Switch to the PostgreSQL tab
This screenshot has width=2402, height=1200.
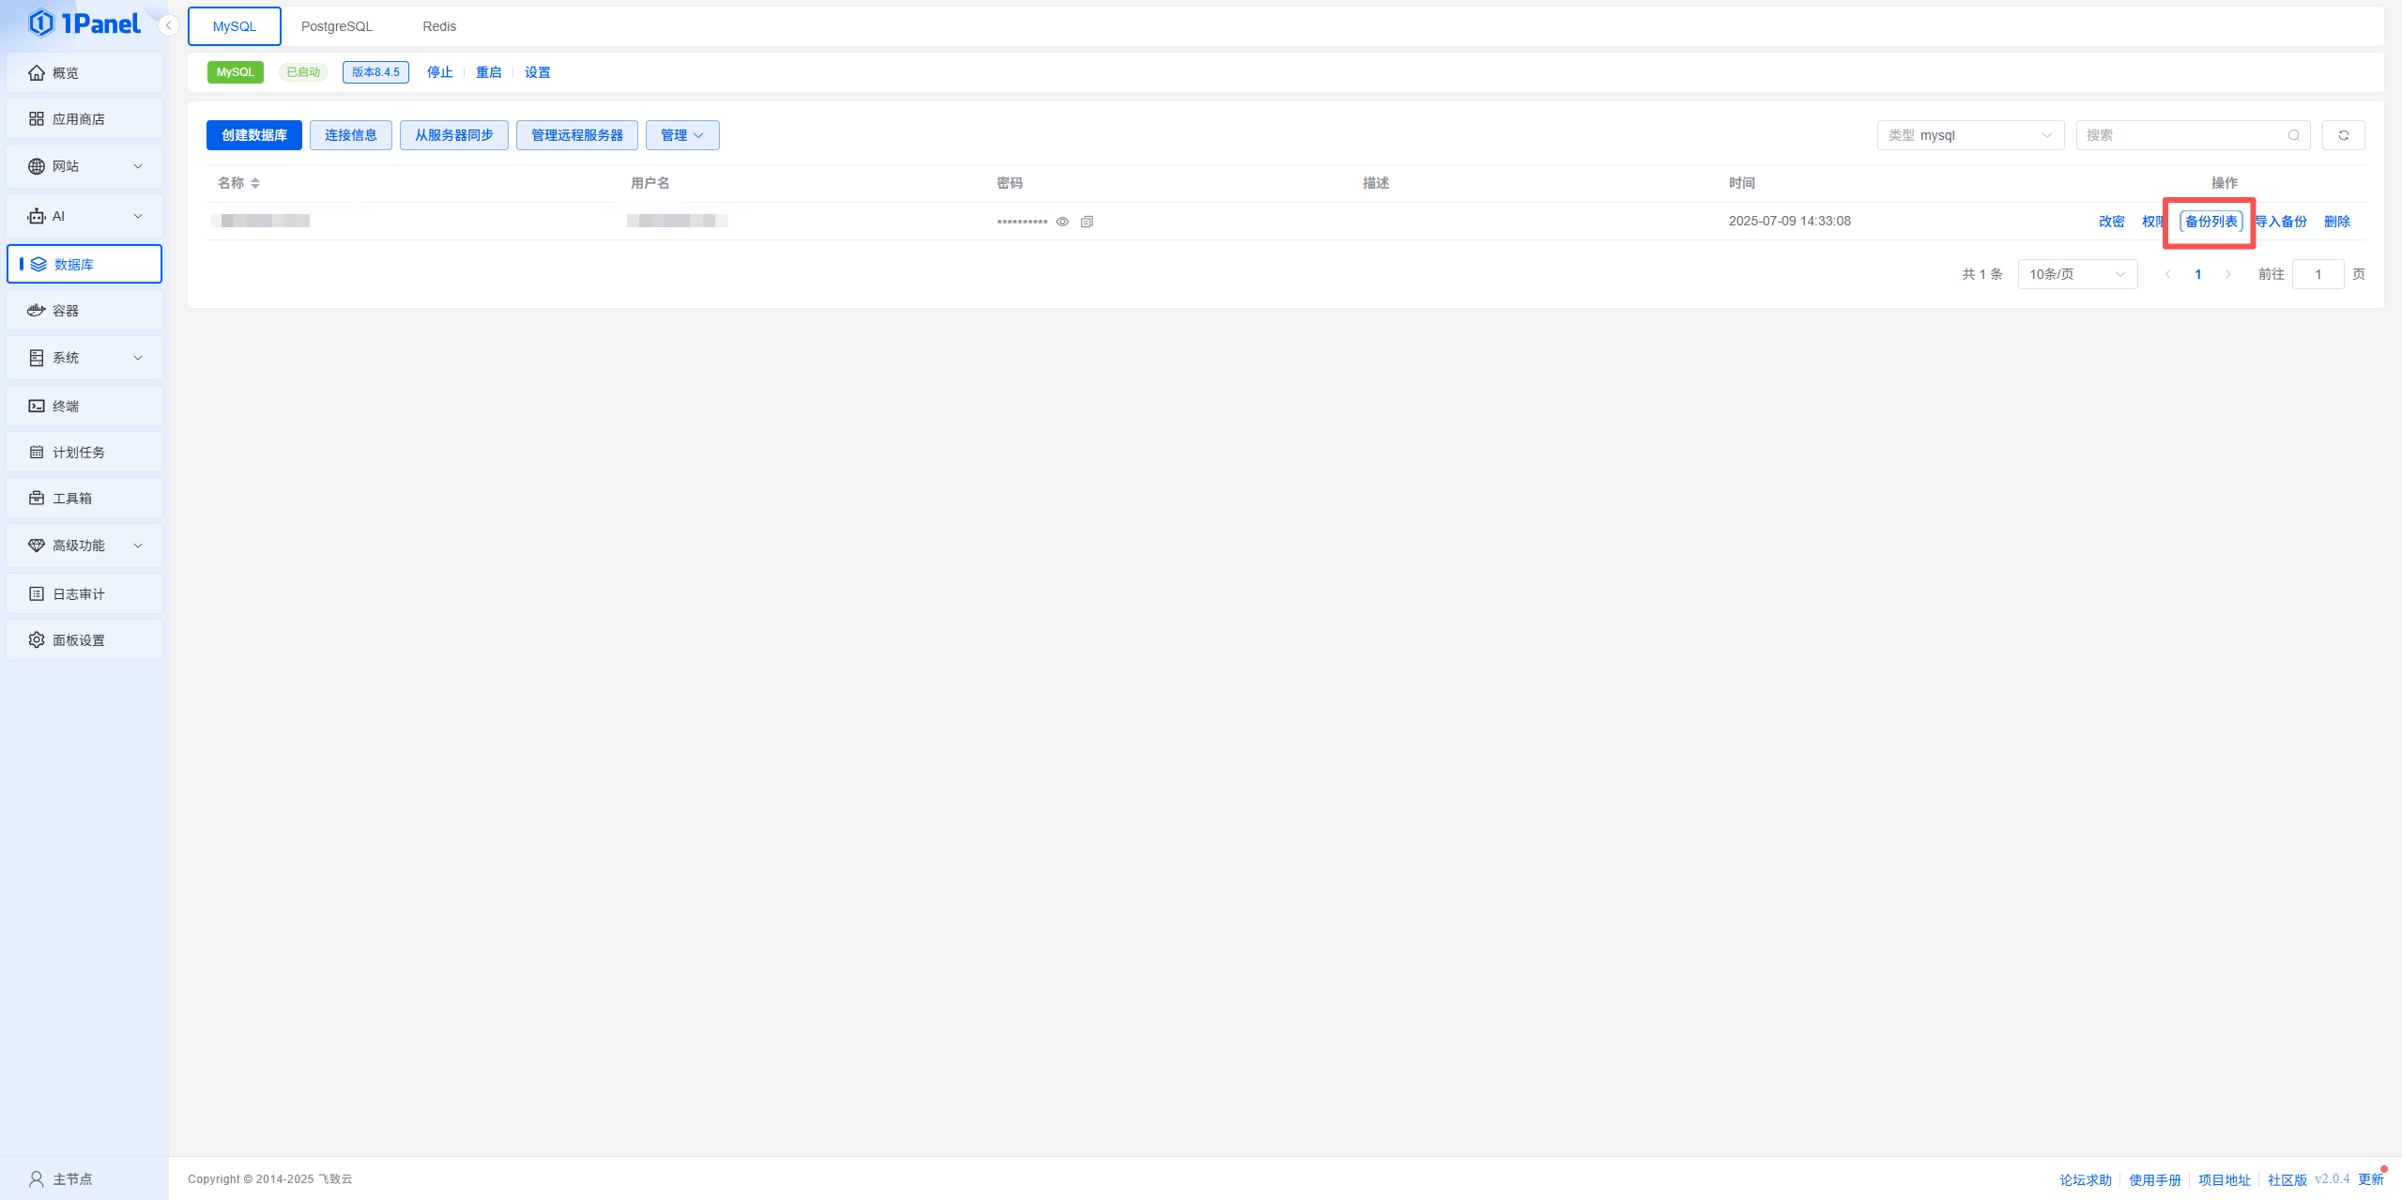point(336,26)
